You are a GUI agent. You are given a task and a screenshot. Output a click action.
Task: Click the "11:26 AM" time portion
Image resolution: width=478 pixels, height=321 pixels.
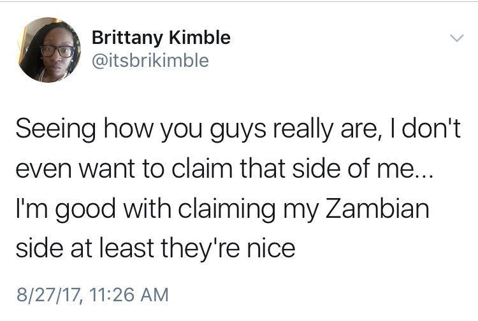point(129,295)
